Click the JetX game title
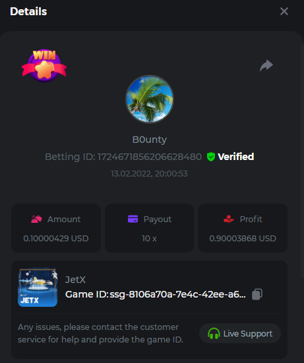The height and width of the screenshot is (363, 304). (75, 280)
